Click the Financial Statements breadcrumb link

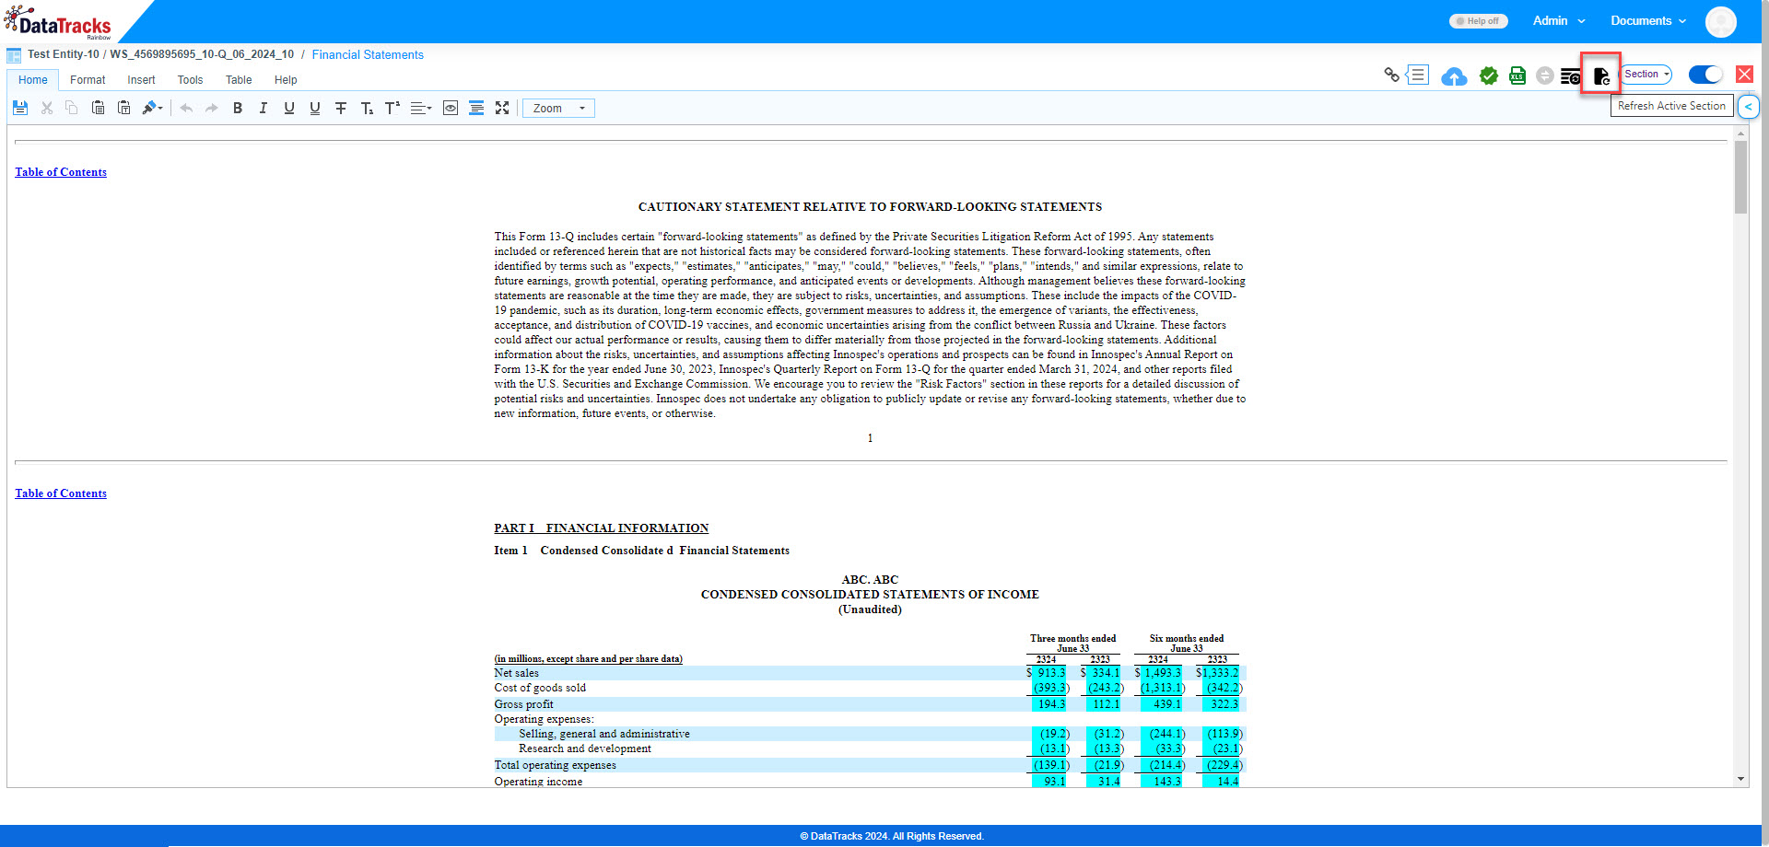(x=368, y=55)
